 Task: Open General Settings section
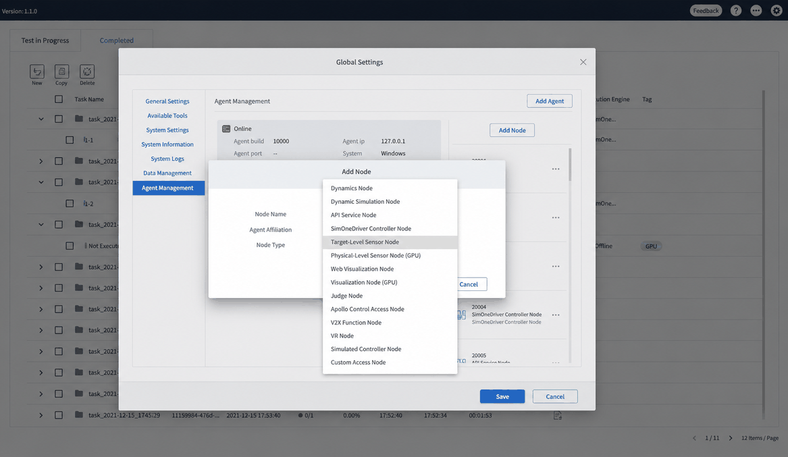(x=167, y=101)
